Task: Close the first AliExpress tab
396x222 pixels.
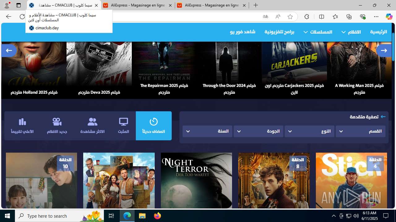Action: (170, 6)
